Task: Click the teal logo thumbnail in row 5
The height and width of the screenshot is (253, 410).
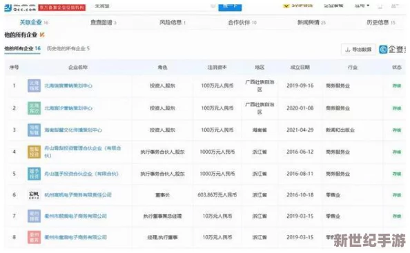Action: point(35,174)
